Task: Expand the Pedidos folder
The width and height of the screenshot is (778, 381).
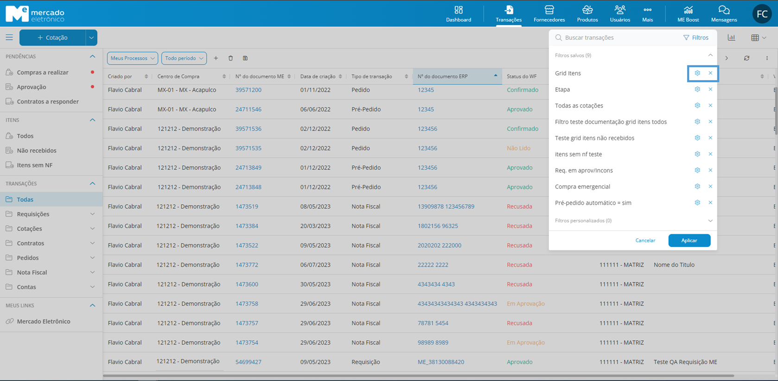Action: (x=92, y=258)
